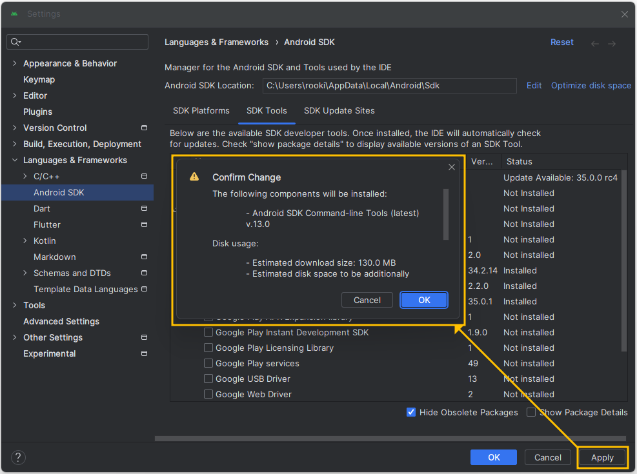Click project-level icon next to Schemas and DTDs
The width and height of the screenshot is (637, 474).
(x=144, y=273)
